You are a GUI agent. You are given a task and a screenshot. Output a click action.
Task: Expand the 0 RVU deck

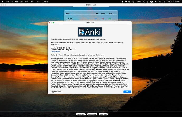67,19
